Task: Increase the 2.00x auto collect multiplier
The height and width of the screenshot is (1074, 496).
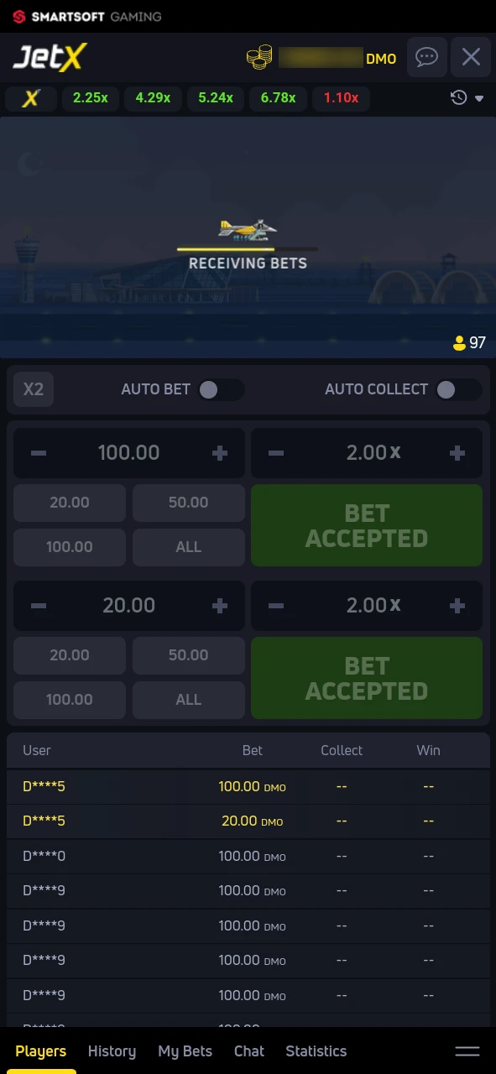Action: 457,452
